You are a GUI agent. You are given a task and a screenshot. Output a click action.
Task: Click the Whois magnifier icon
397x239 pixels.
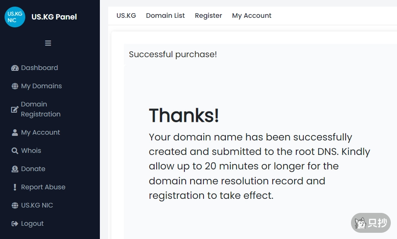coord(15,151)
